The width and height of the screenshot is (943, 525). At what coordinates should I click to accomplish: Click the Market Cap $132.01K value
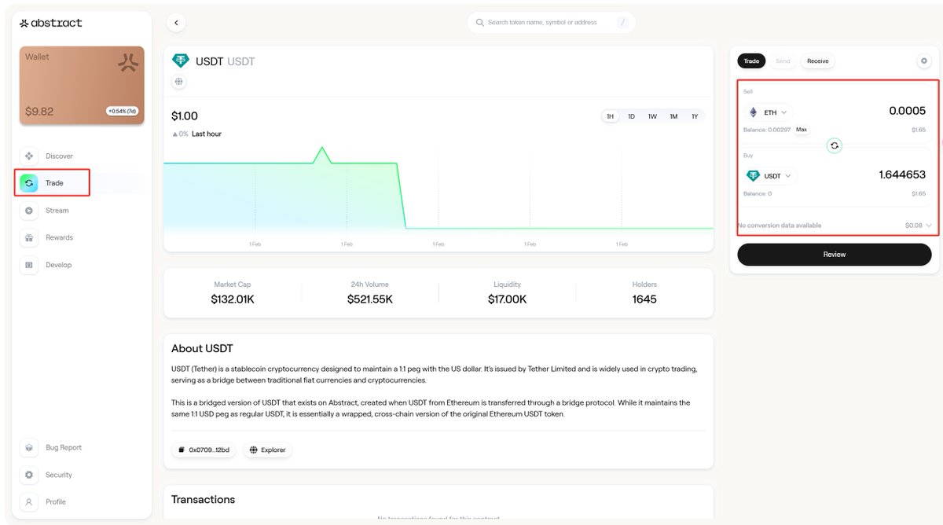point(232,299)
